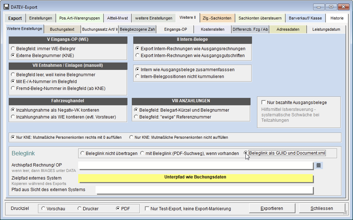The image size is (353, 220).
Task: Tick 'Nur Test-Export, keine Export-Markierung' checkbox
Action: (147, 208)
